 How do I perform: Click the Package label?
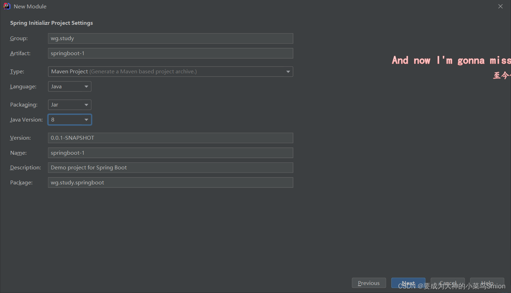(x=21, y=183)
